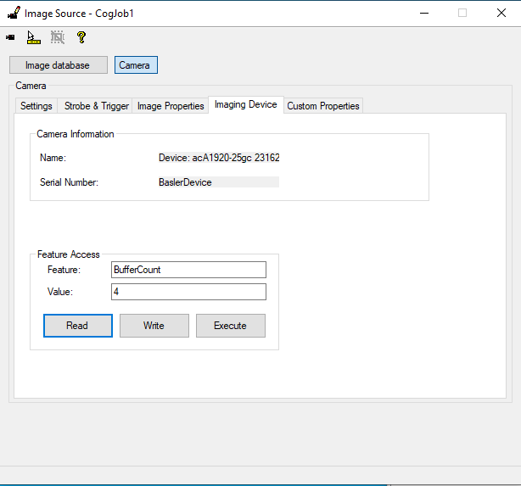Open the Custom Properties tab
This screenshot has width=521, height=486.
pos(323,106)
